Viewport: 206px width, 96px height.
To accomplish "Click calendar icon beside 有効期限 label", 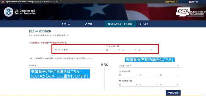I will point(120,81).
